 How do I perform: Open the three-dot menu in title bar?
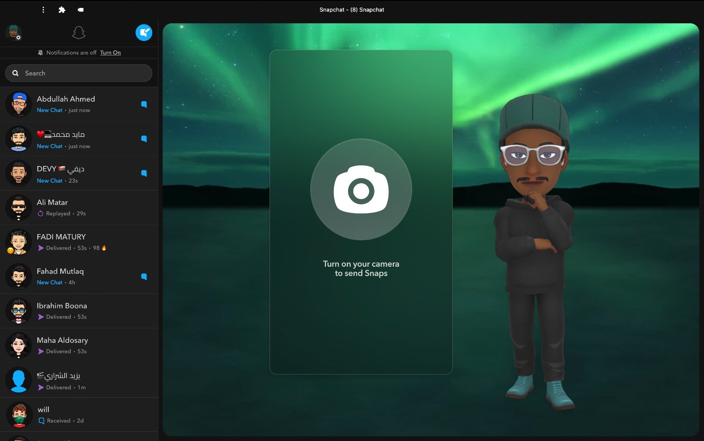coord(43,10)
